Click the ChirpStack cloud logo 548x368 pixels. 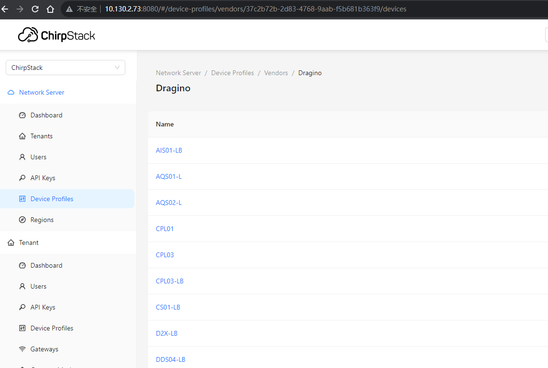[28, 35]
